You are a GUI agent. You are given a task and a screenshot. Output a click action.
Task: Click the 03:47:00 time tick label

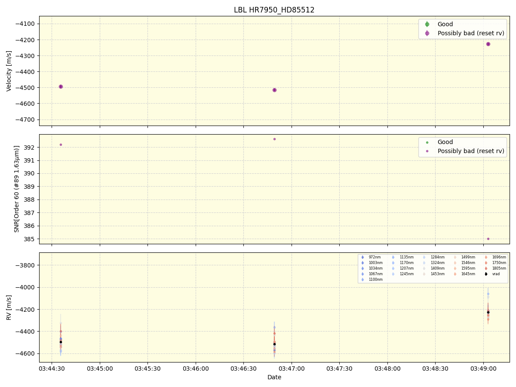pyautogui.click(x=292, y=369)
